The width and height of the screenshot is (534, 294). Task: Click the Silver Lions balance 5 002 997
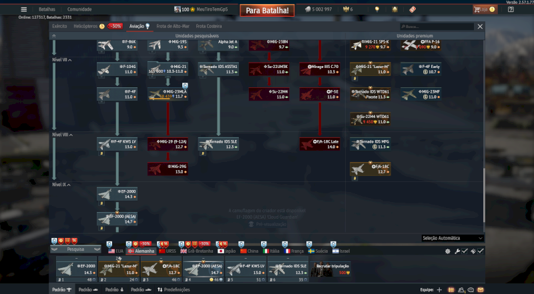(x=319, y=9)
